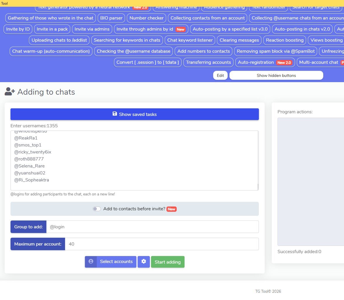This screenshot has height=300, width=344.
Task: Open the gear settings button
Action: click(143, 262)
